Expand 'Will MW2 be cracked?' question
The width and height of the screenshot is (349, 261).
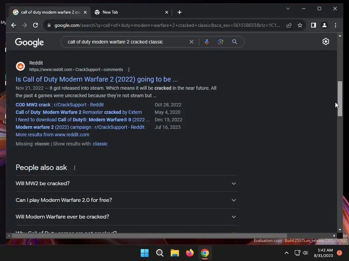click(x=126, y=184)
